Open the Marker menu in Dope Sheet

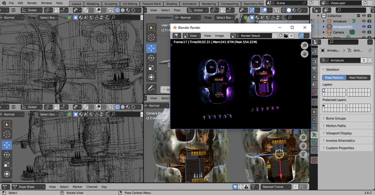point(77,187)
